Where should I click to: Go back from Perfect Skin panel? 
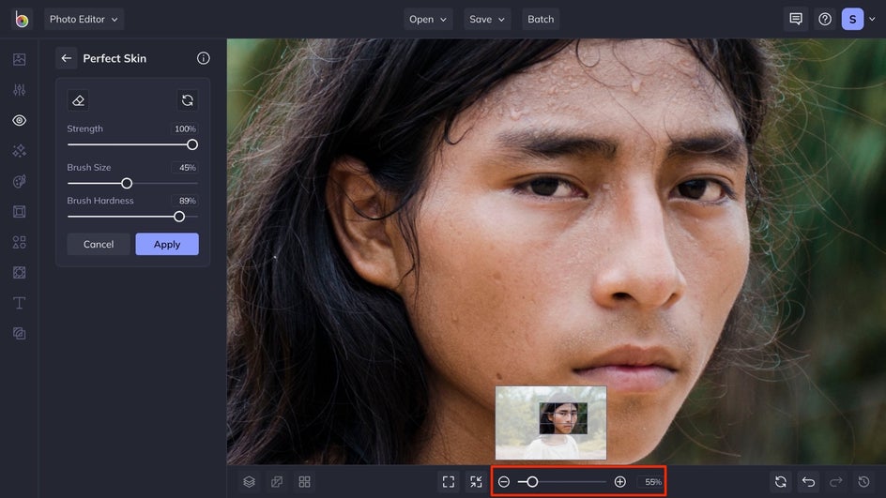pyautogui.click(x=66, y=58)
